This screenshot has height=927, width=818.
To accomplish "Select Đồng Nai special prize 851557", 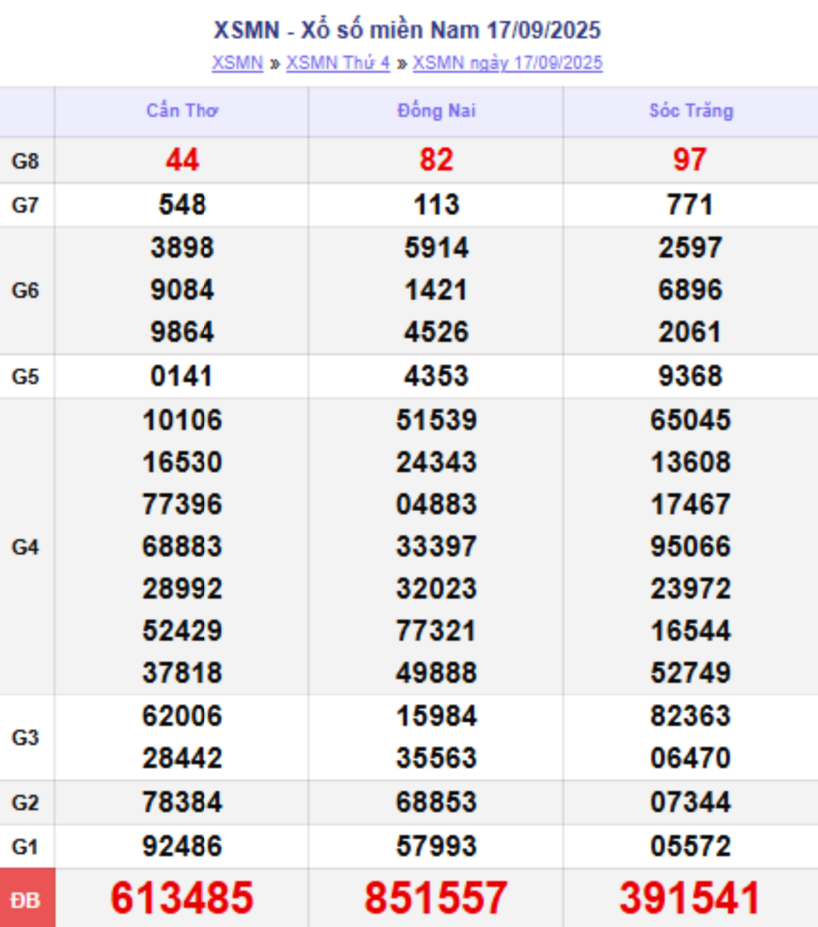I will (x=436, y=898).
